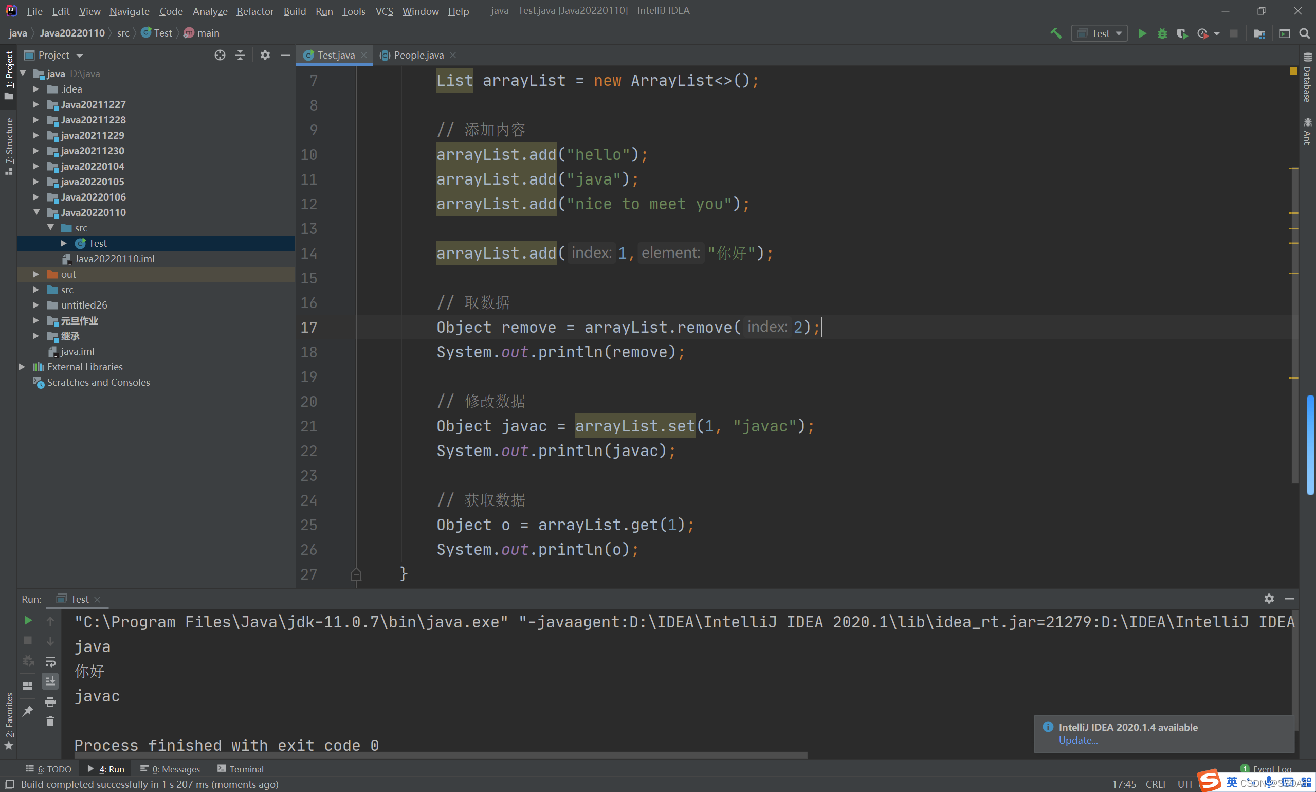
Task: Click Java20220110 in breadcrumb
Action: 72,33
